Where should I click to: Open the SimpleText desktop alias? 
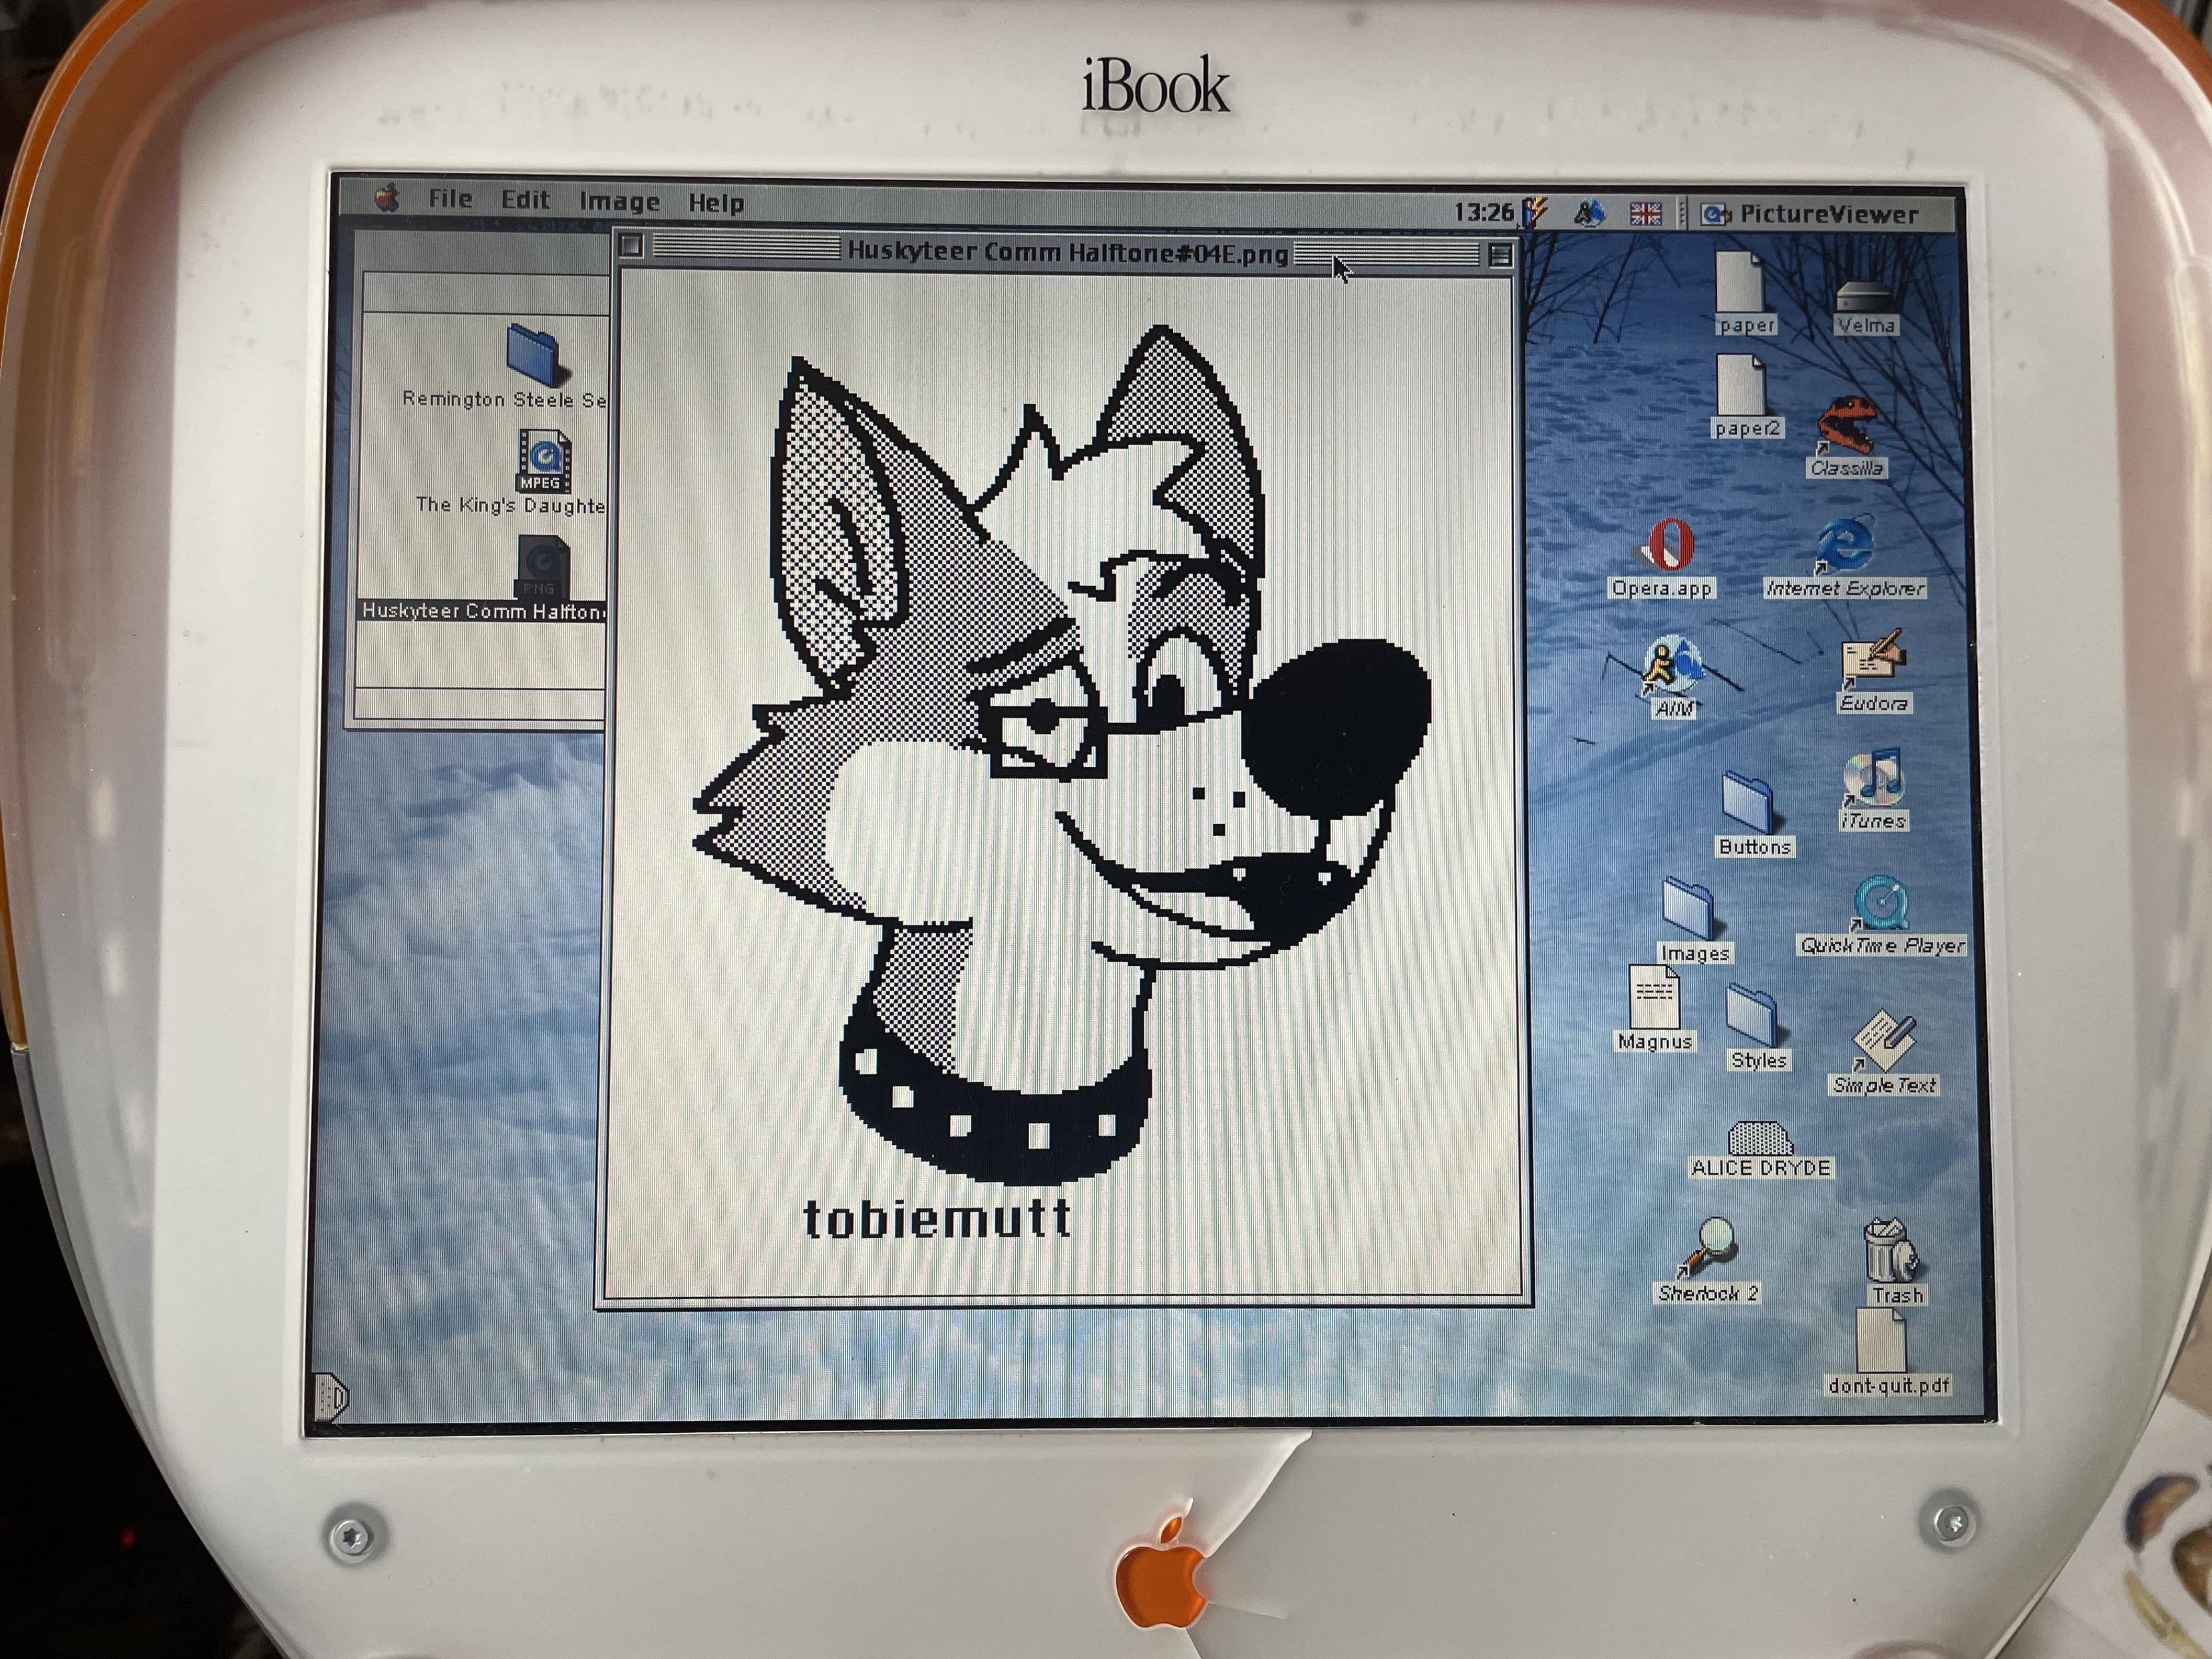tap(1884, 1040)
